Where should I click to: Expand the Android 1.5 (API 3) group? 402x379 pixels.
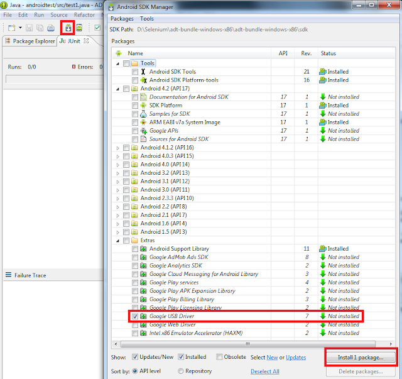(117, 233)
